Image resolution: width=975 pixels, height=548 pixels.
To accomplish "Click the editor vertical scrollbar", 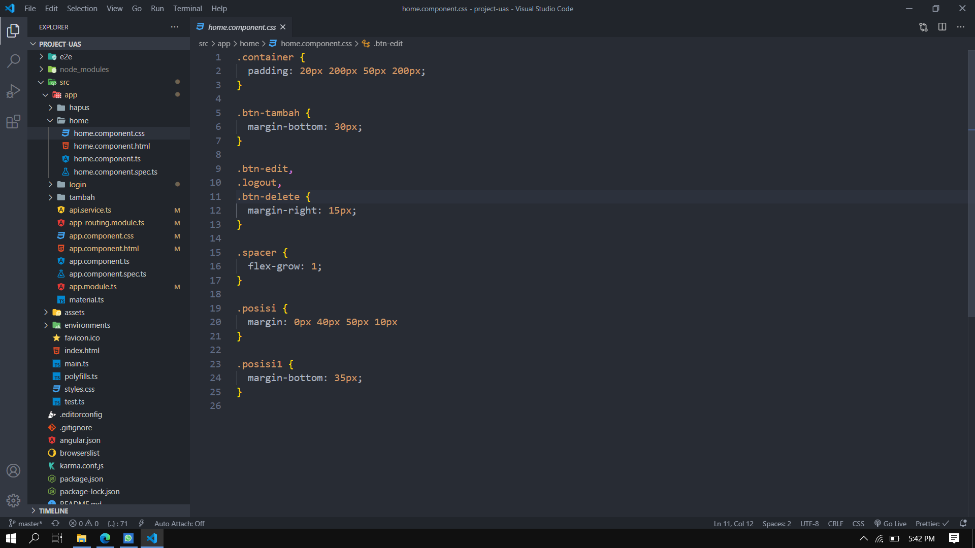I will pyautogui.click(x=971, y=183).
